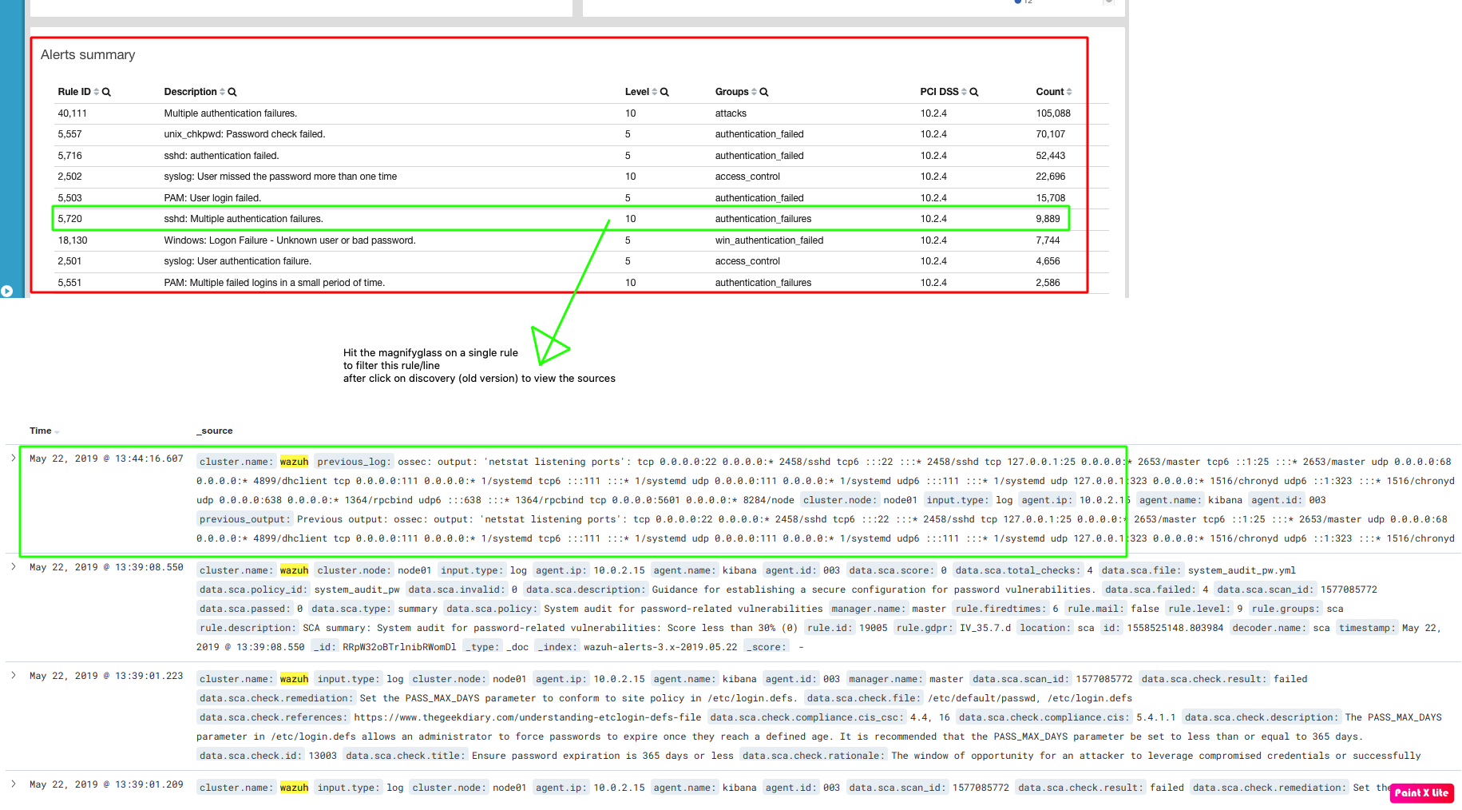
Task: Click the magnifier icon on the Groups column
Action: click(x=764, y=91)
